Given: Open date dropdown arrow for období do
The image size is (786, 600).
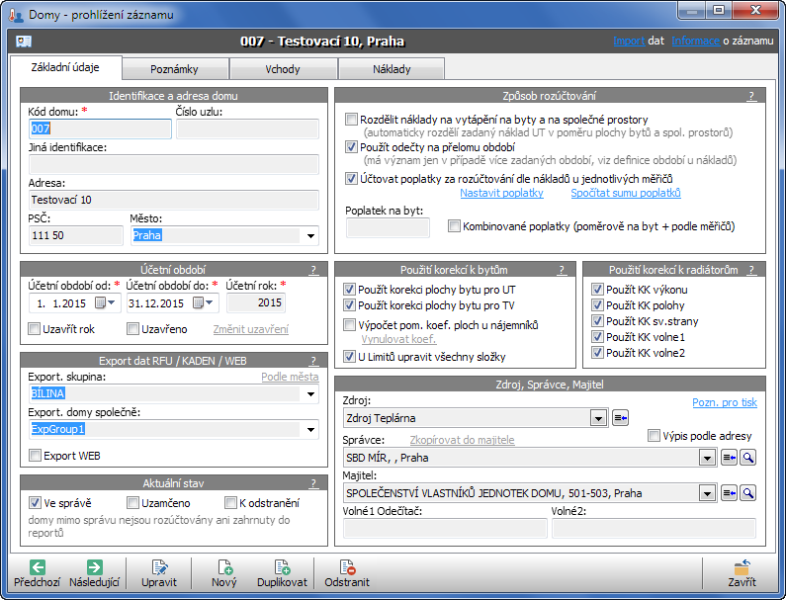Looking at the screenshot, I should point(209,302).
